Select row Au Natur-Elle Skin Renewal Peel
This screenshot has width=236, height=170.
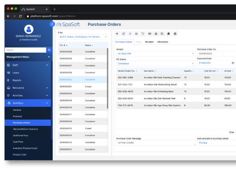tap(176, 99)
